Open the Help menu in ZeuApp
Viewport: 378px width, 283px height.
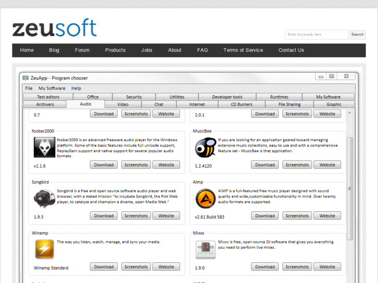pyautogui.click(x=76, y=88)
